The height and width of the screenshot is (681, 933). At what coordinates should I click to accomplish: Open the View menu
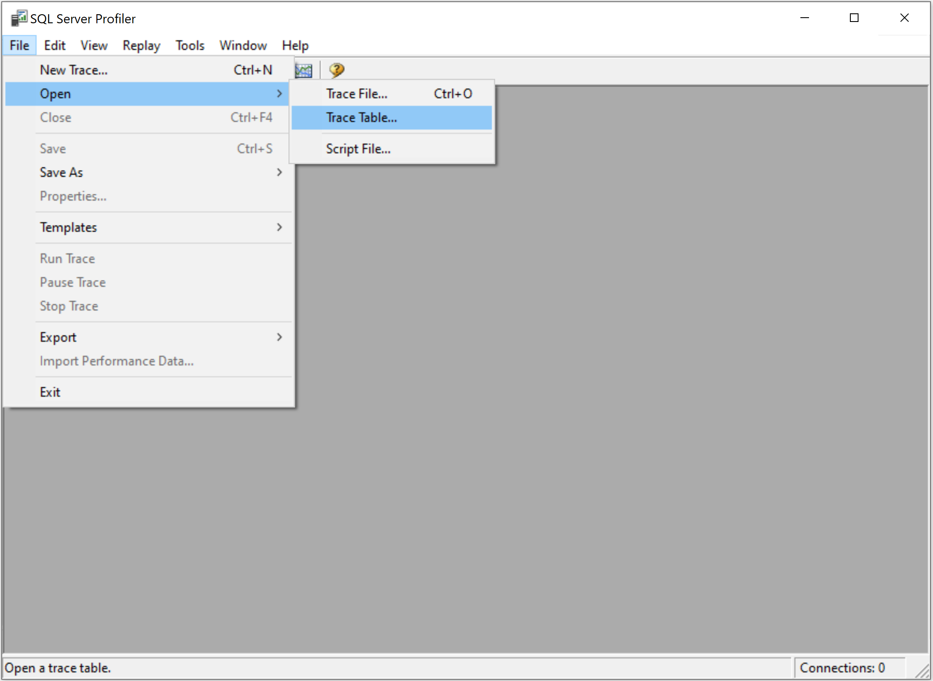tap(94, 45)
